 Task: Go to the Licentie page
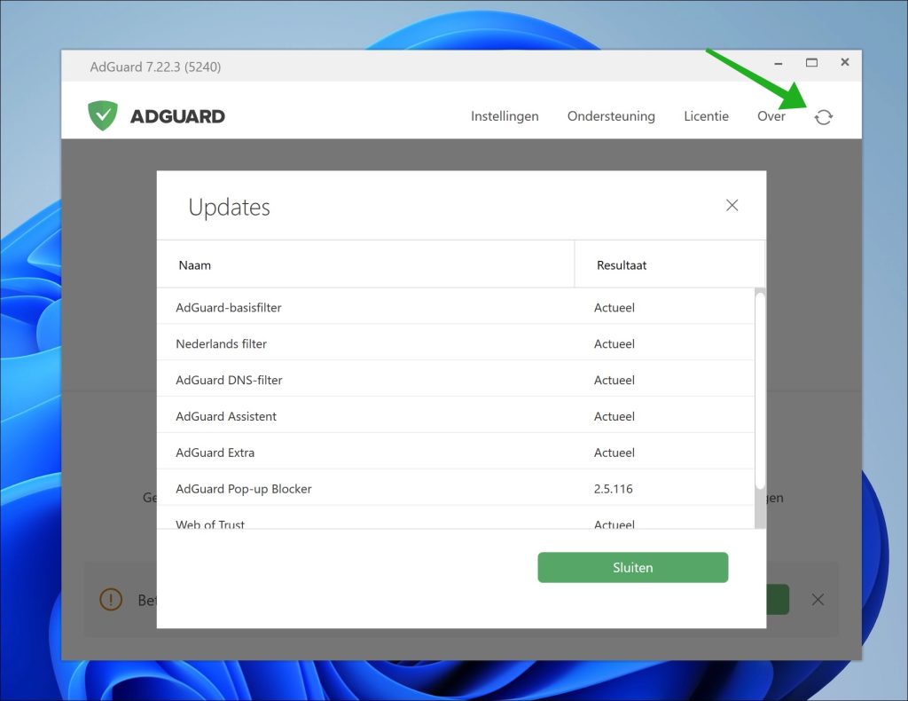(706, 116)
